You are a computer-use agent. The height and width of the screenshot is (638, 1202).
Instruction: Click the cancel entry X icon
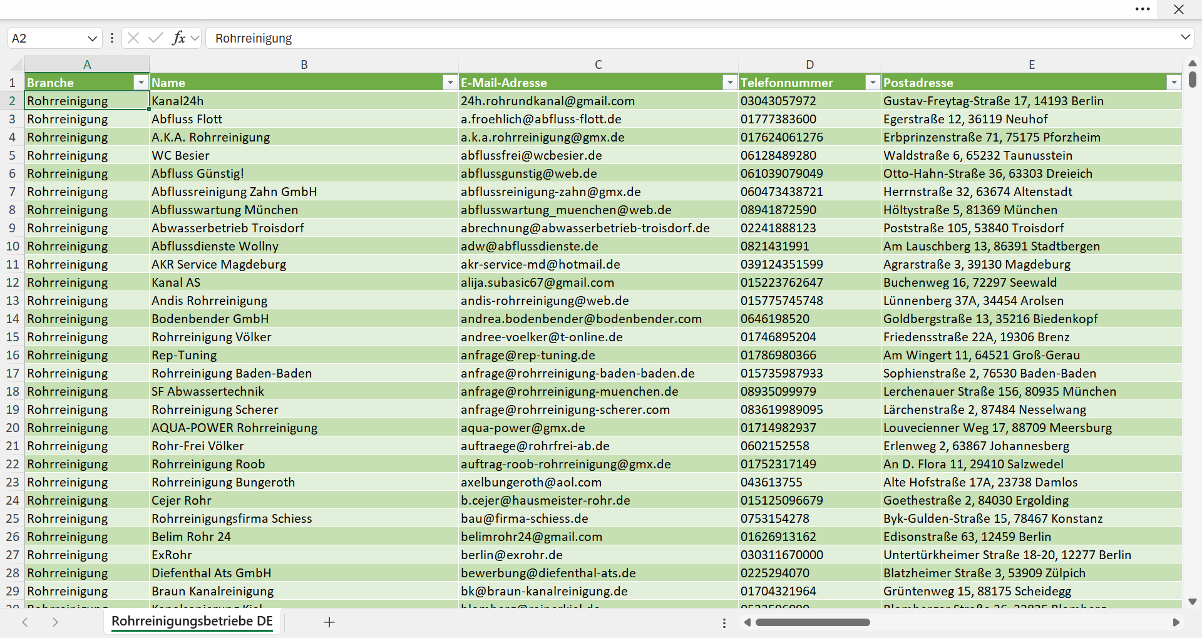tap(133, 38)
